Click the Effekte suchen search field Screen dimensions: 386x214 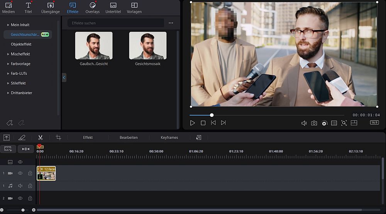click(116, 23)
